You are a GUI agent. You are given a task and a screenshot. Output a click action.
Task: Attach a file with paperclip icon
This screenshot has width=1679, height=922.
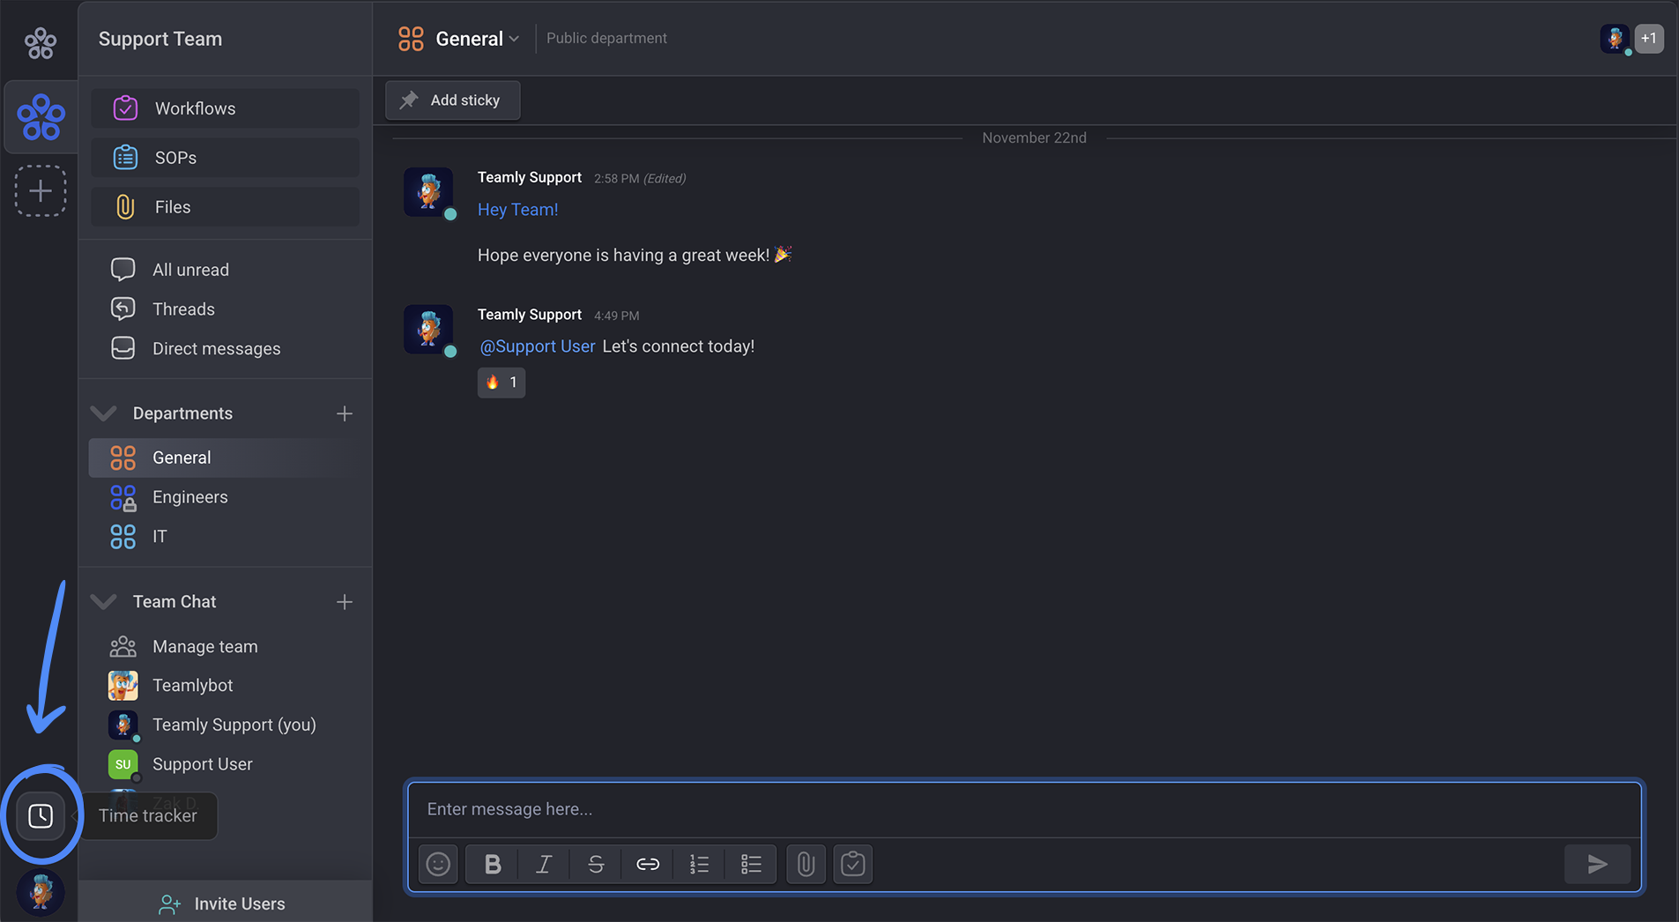click(806, 865)
